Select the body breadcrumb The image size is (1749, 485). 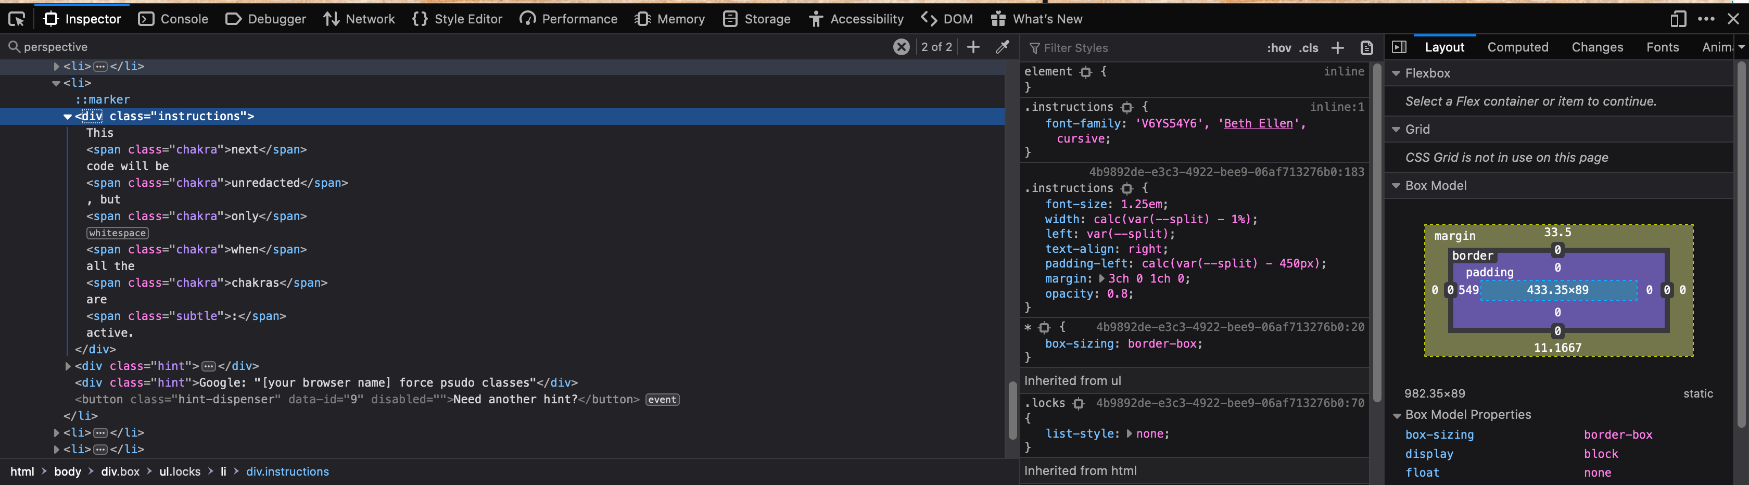coord(67,471)
